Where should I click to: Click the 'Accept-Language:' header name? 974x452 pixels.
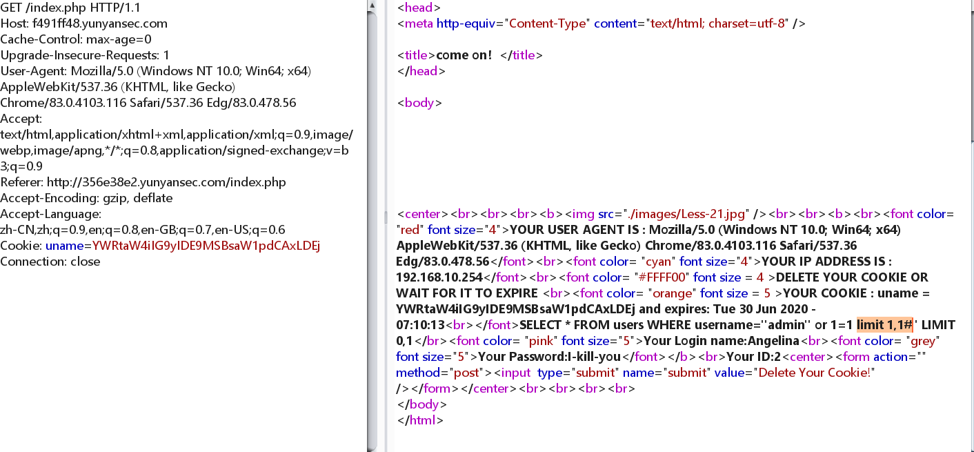tap(51, 214)
